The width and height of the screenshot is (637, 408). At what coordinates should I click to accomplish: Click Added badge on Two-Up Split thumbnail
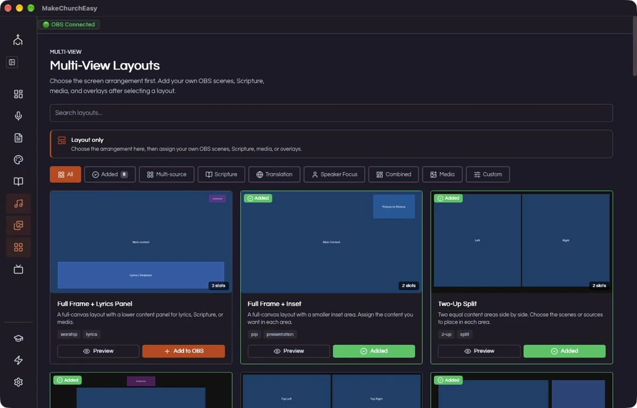[x=448, y=198]
